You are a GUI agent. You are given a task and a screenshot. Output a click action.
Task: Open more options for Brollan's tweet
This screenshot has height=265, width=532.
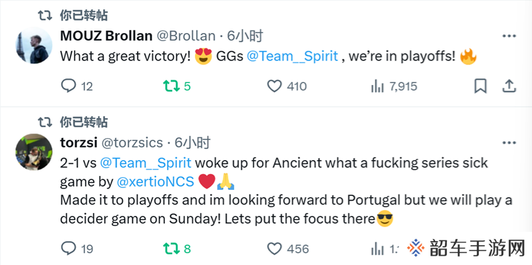(x=509, y=36)
